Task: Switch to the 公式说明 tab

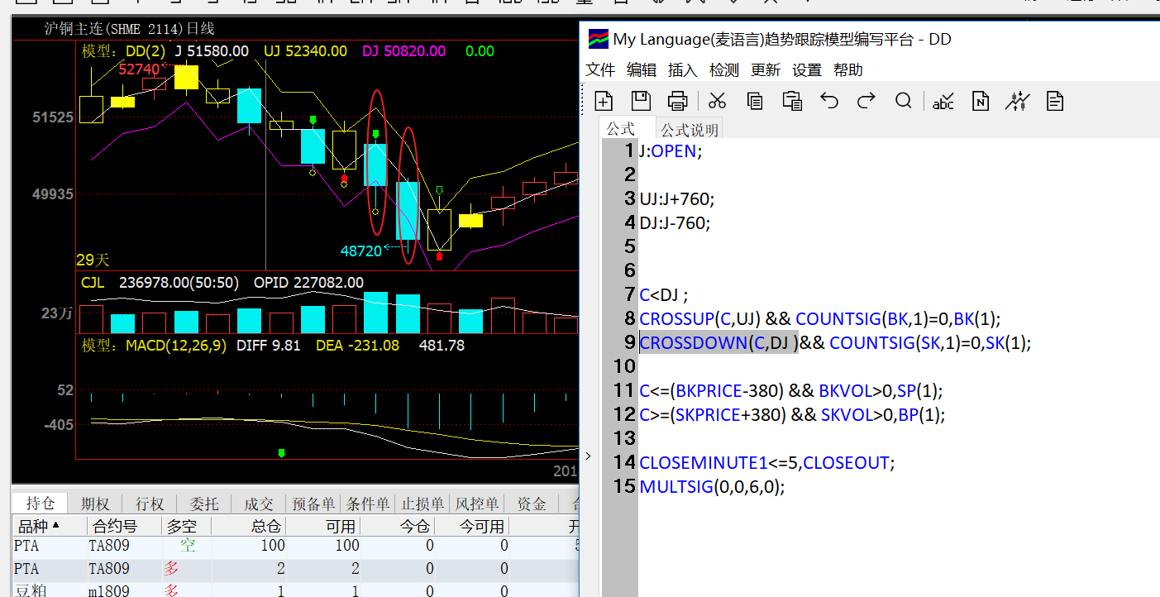Action: 690,130
